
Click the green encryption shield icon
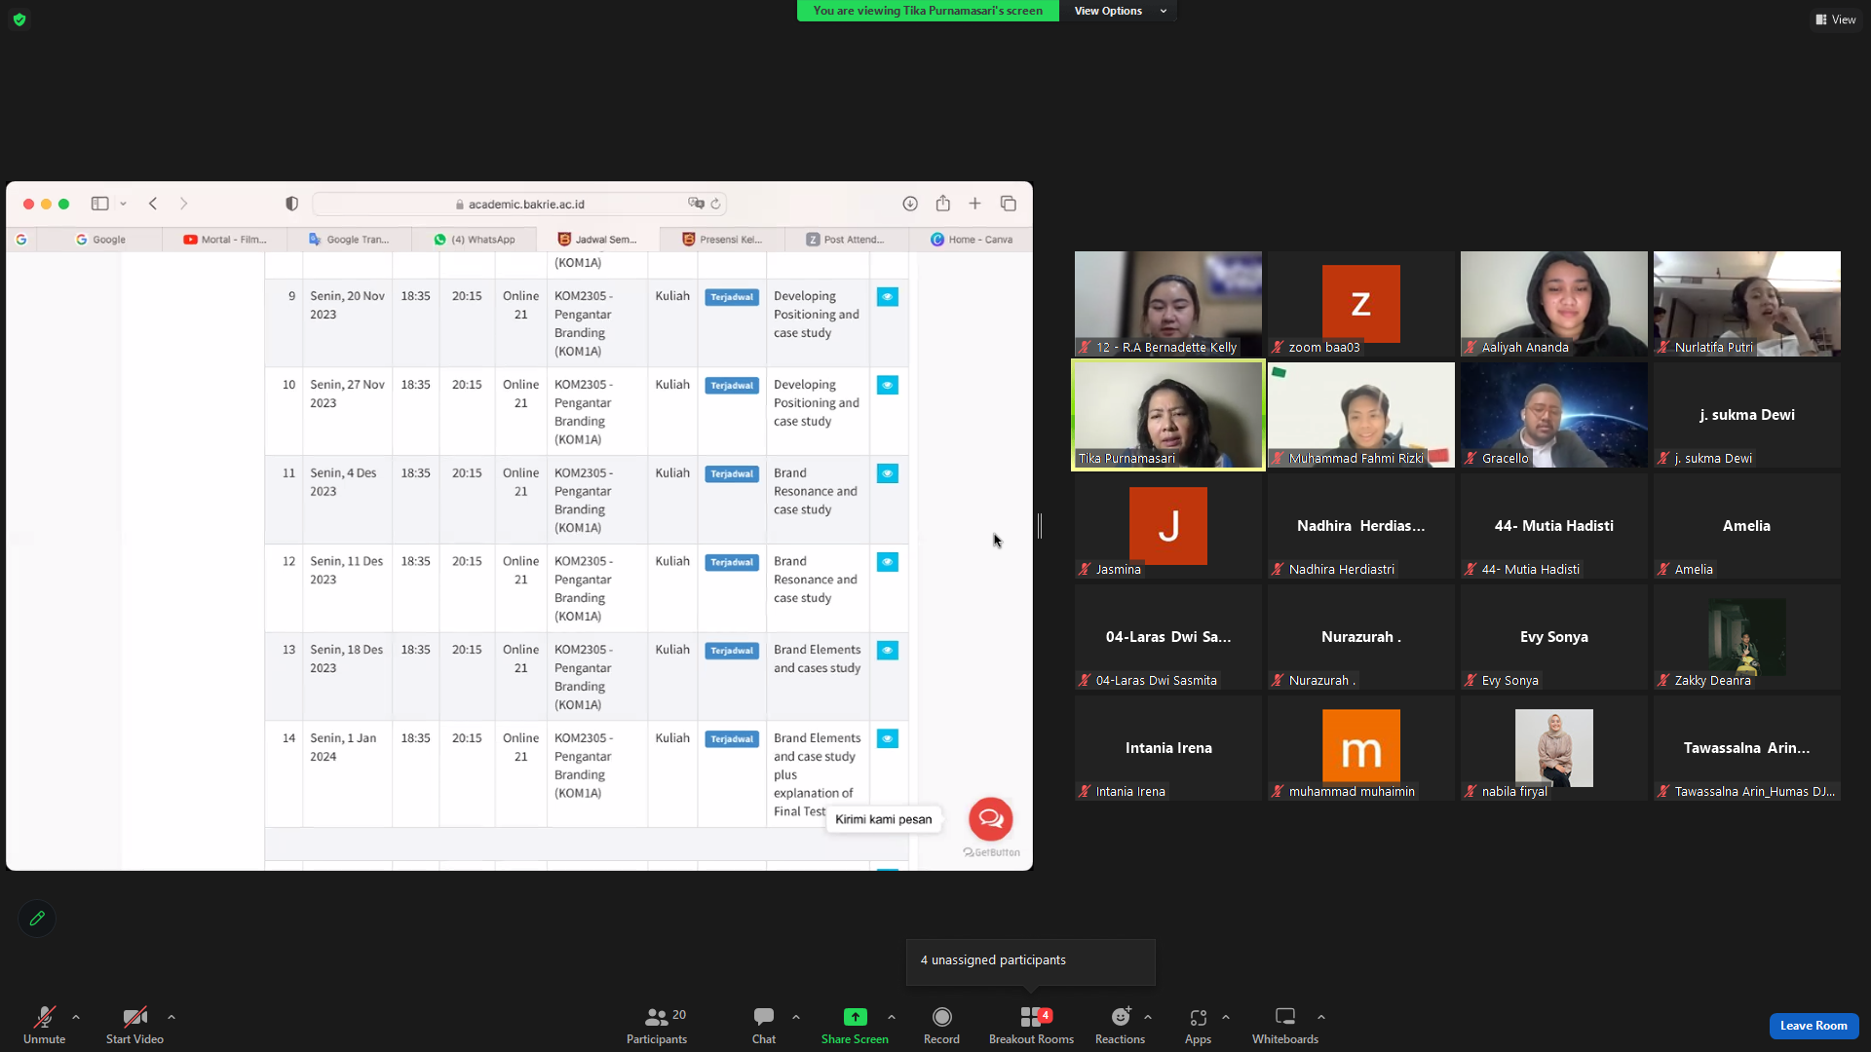click(19, 19)
